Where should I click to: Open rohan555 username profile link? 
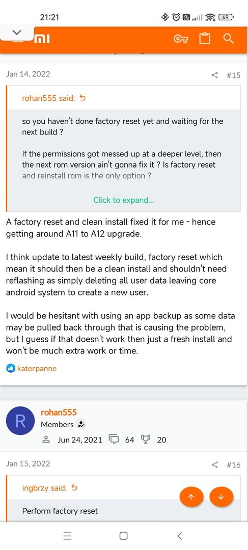click(x=59, y=413)
